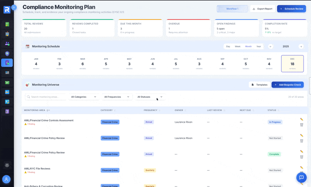Open the chat support bubble
The image size is (311, 187).
click(302, 177)
